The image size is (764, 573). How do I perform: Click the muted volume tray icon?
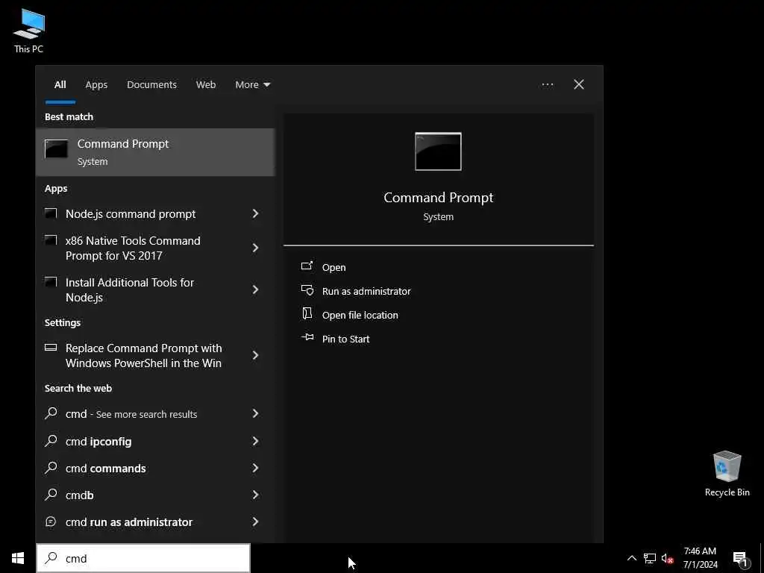667,558
